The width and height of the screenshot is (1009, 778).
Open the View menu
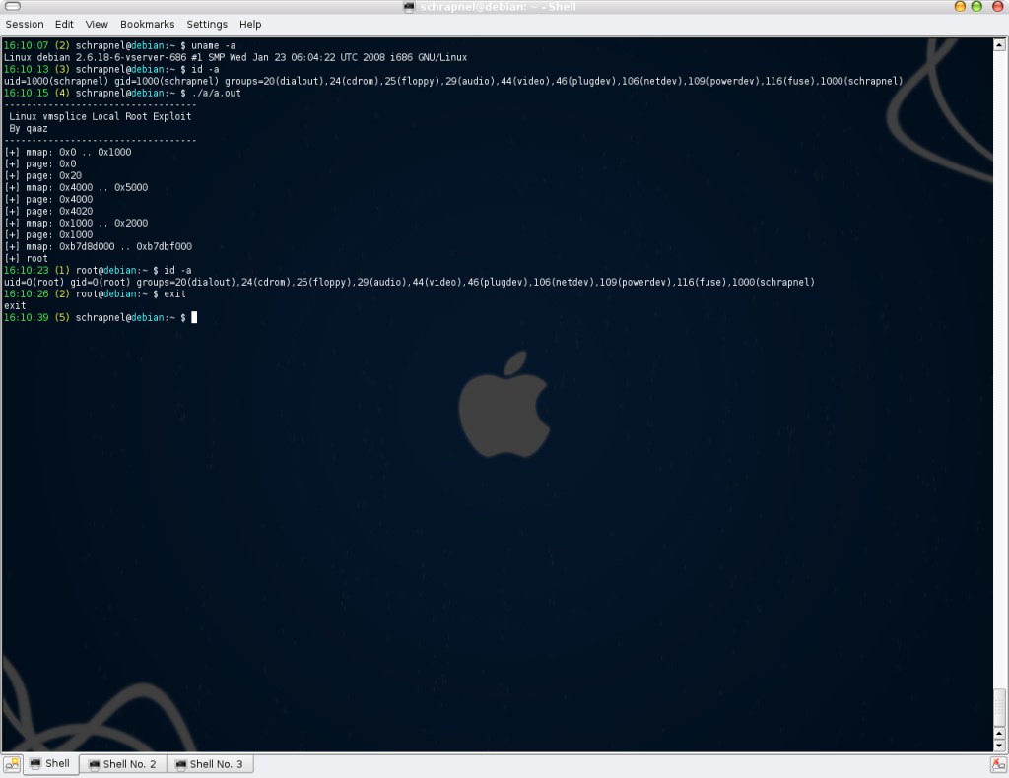(x=97, y=24)
